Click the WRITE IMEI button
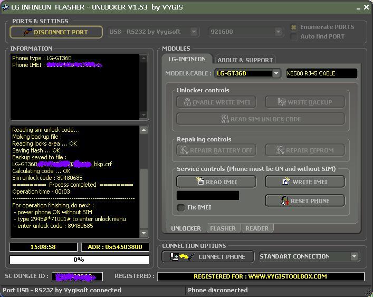Screen dimensions: 373x297 (x=305, y=181)
